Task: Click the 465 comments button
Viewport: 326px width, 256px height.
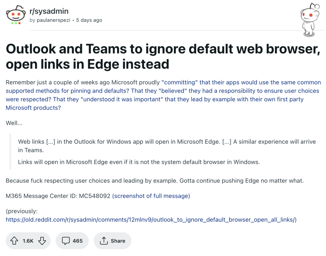Action: [x=72, y=241]
